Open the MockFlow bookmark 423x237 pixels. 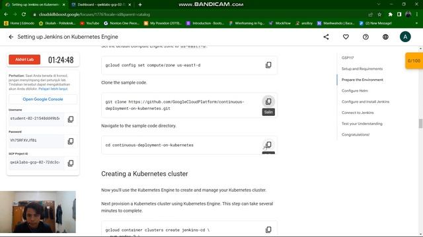coord(280,24)
